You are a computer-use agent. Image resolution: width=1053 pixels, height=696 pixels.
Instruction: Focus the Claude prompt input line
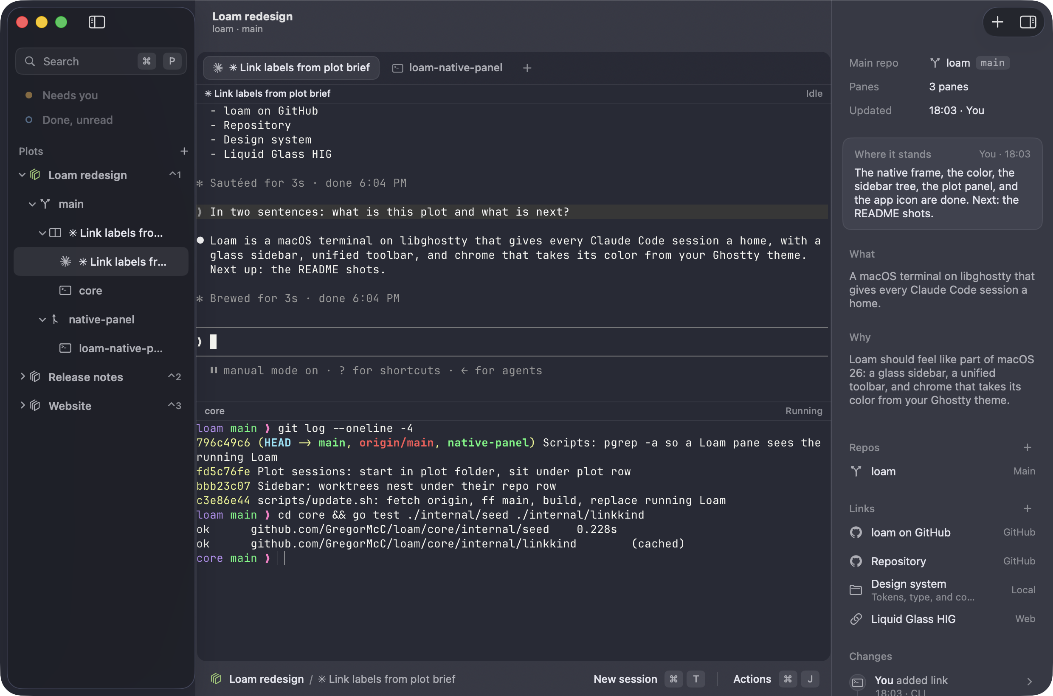(x=512, y=342)
